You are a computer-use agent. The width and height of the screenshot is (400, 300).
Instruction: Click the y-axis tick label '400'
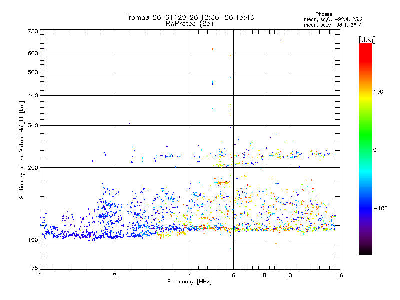coord(33,96)
